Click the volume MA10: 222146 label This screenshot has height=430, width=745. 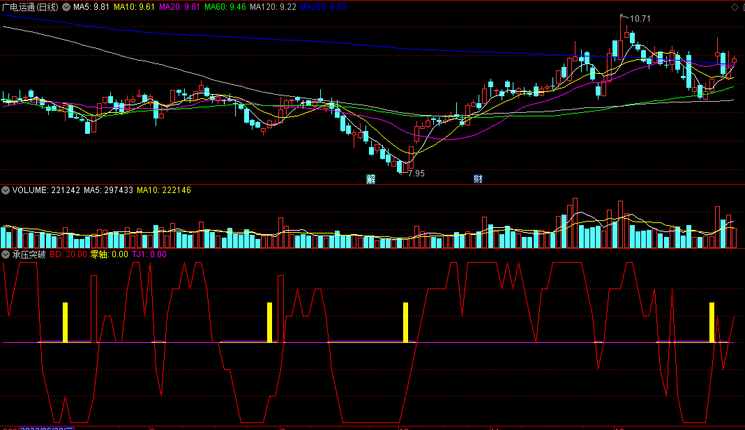164,190
